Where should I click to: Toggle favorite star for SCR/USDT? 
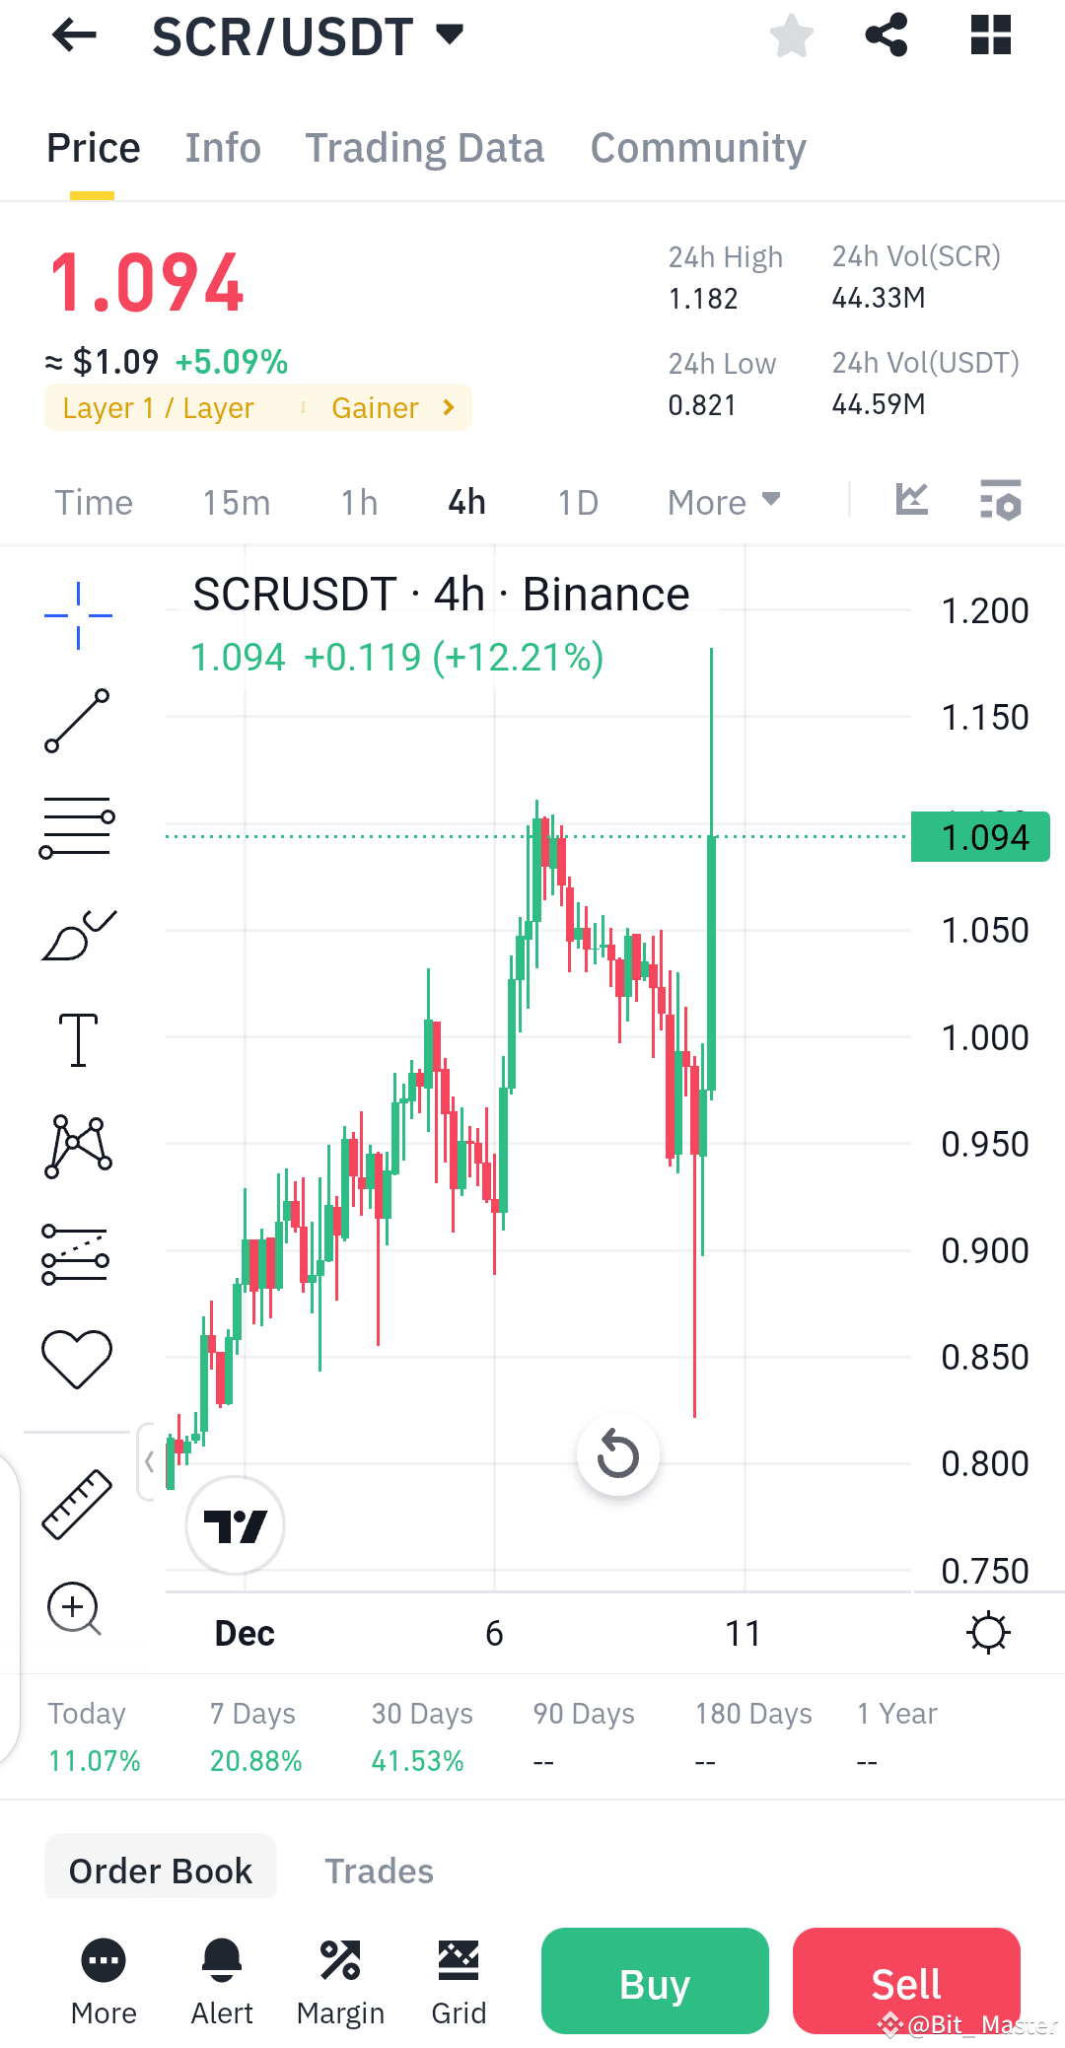(792, 35)
